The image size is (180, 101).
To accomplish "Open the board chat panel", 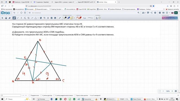I will click(x=148, y=13).
